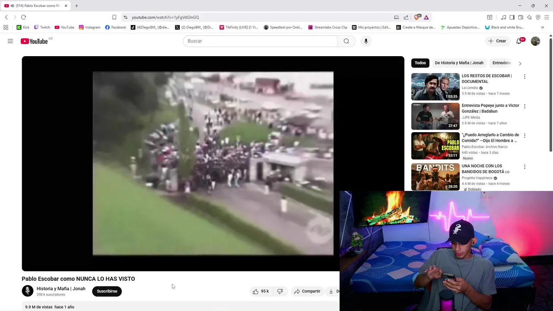Open options for Una Noche con Bandidos video
553x311 pixels.
[524, 167]
